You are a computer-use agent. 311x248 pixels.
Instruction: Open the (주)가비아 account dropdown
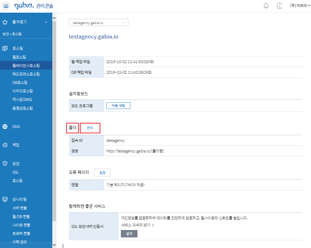coord(300,6)
